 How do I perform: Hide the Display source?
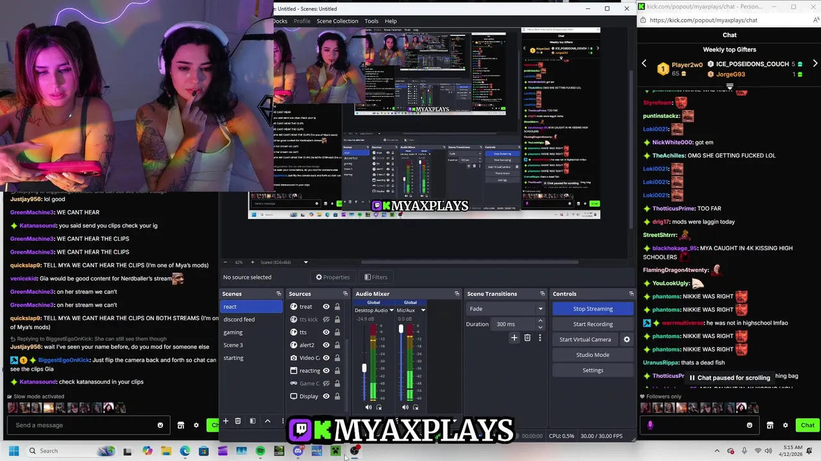[x=326, y=396]
